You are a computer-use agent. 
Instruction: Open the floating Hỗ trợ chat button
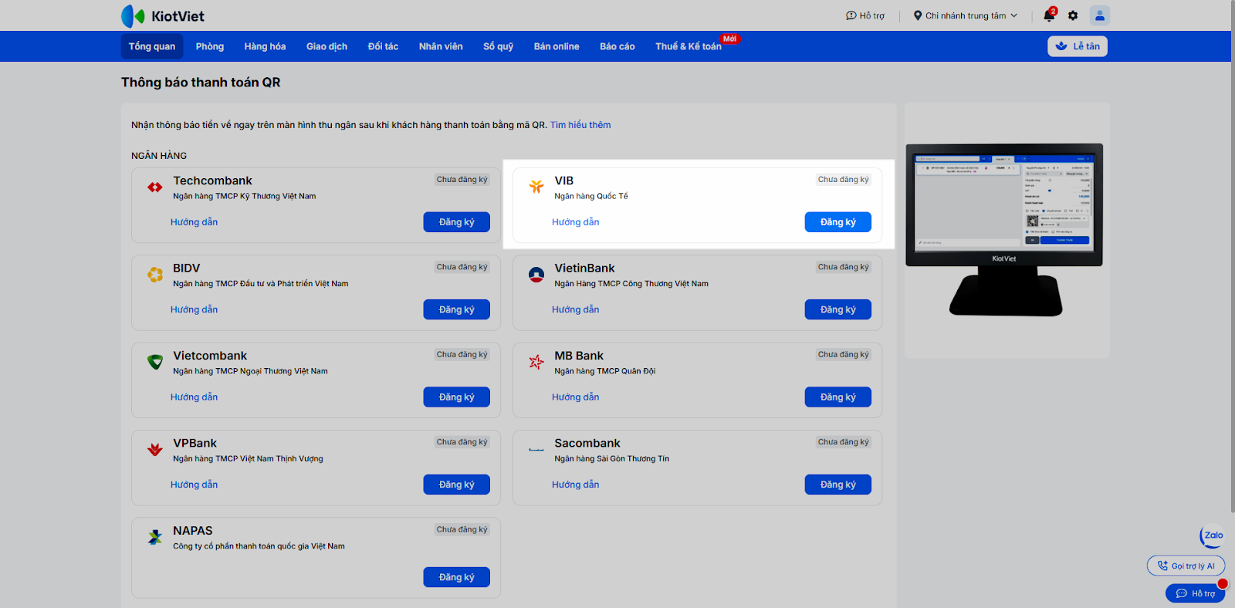1196,593
